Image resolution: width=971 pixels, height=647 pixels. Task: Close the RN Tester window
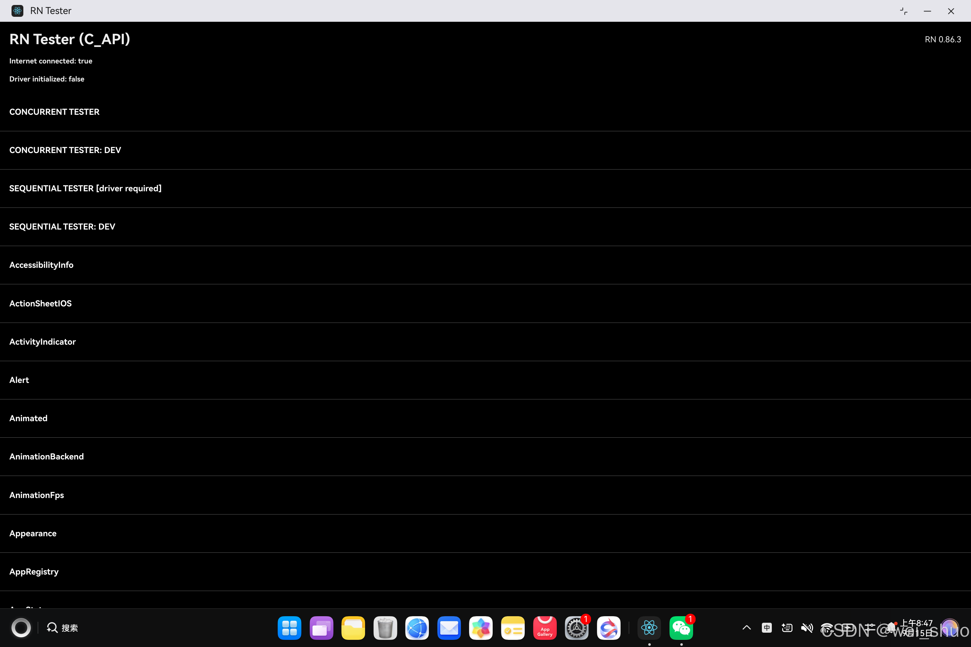(x=951, y=11)
